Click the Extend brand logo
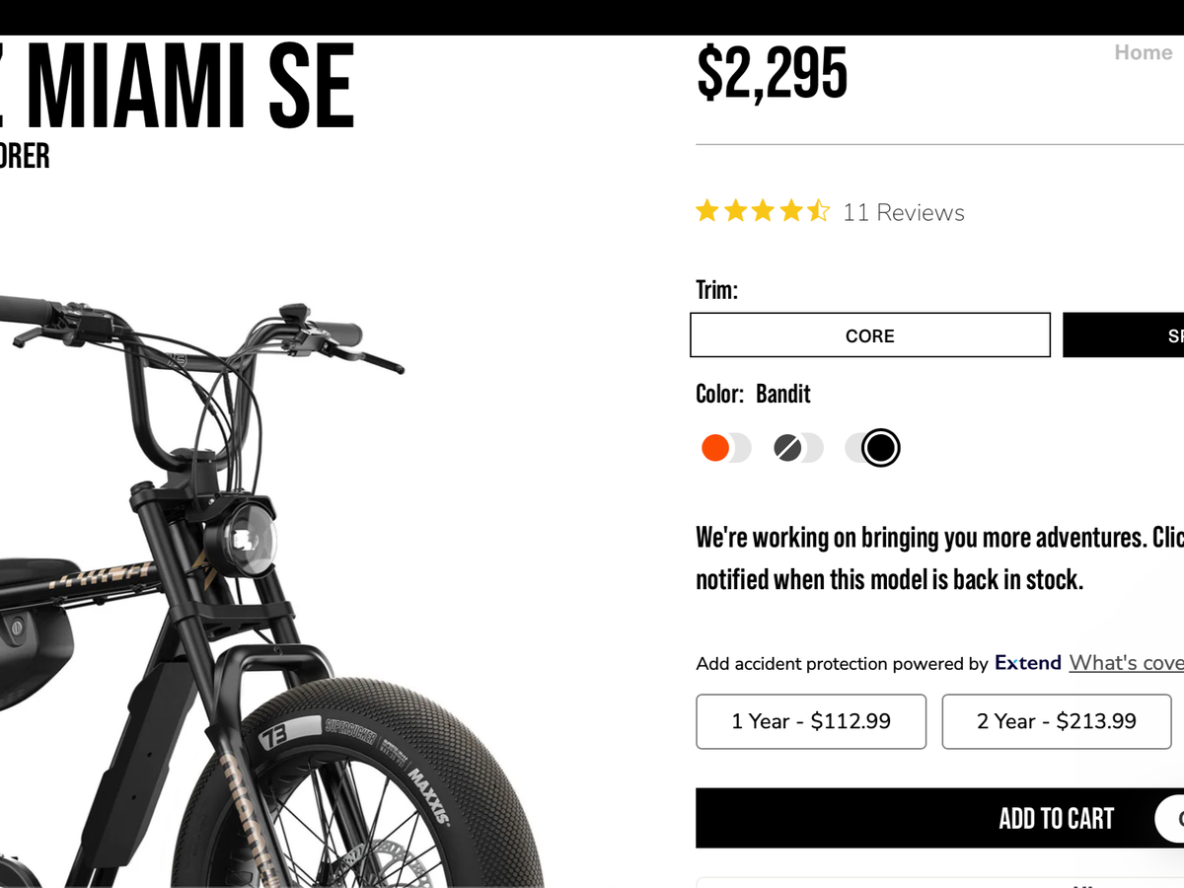 tap(1027, 663)
